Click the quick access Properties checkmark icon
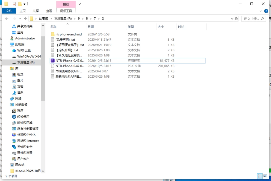Viewport: 271px width, 181px height. [14, 4]
